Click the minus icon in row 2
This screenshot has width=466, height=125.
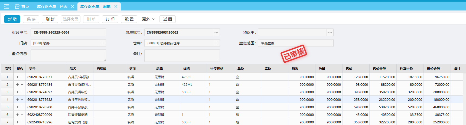(x=22, y=85)
